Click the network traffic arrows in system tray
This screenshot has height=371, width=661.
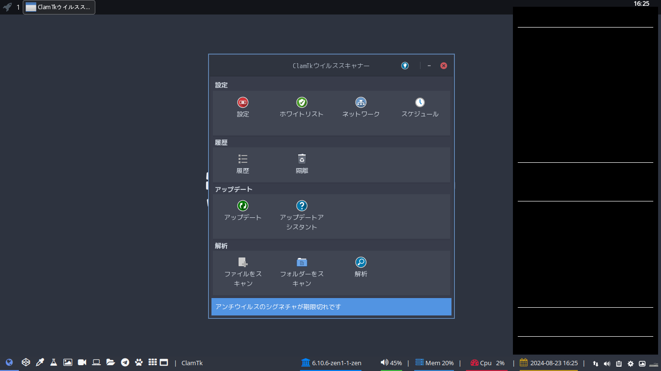(595, 363)
